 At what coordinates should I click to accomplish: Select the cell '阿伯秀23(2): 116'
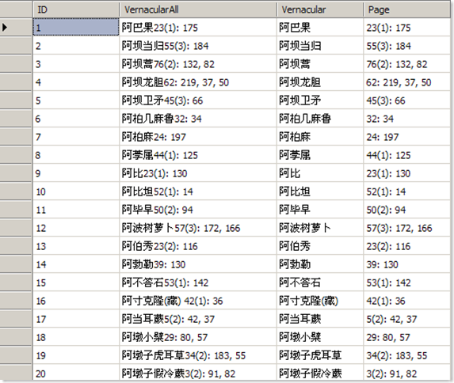click(198, 246)
